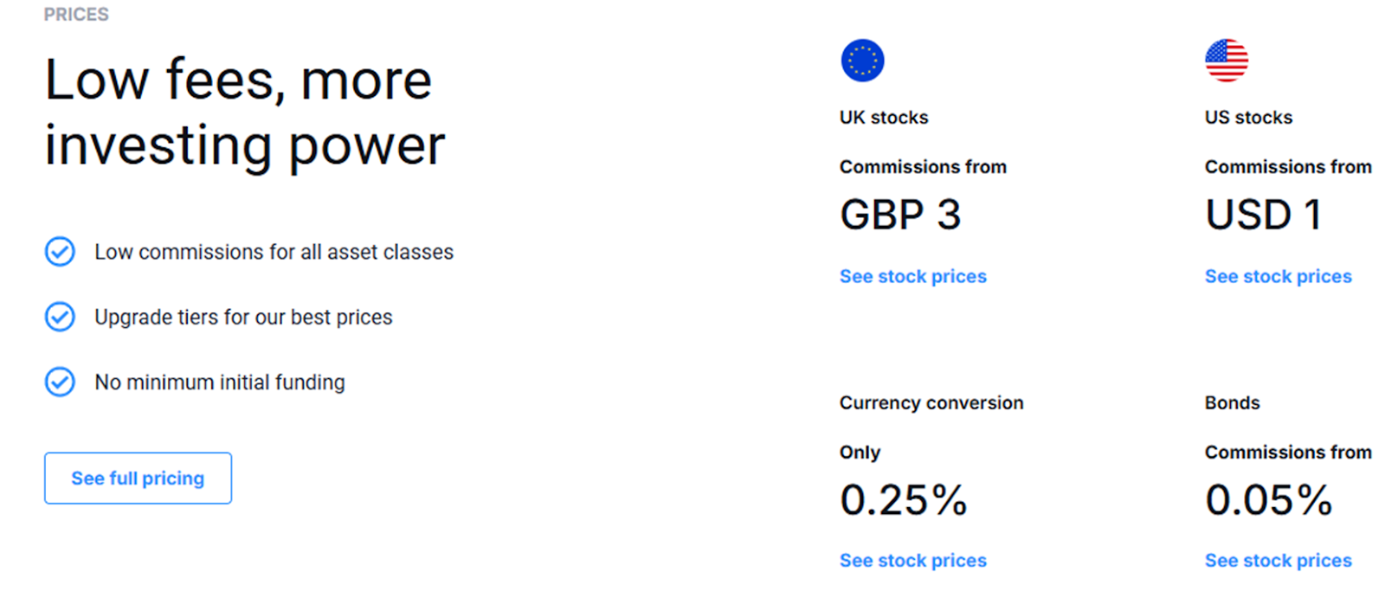Follow See stock prices link under Bonds

(x=1279, y=561)
